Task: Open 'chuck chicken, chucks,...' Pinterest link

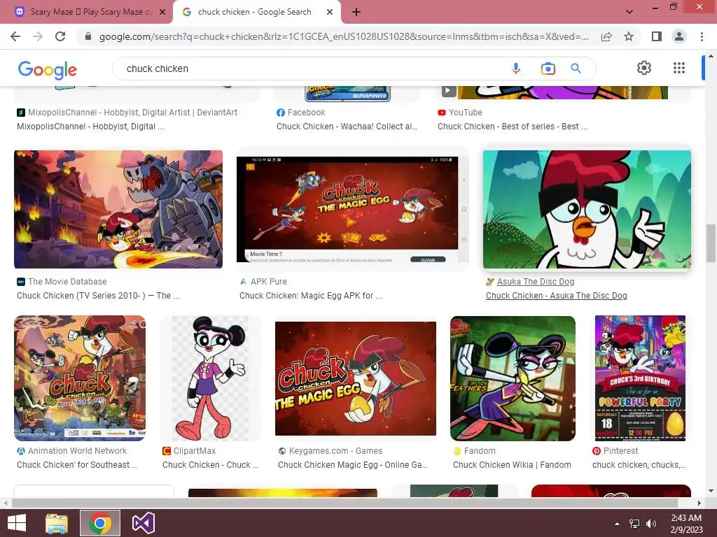Action: coord(639,465)
